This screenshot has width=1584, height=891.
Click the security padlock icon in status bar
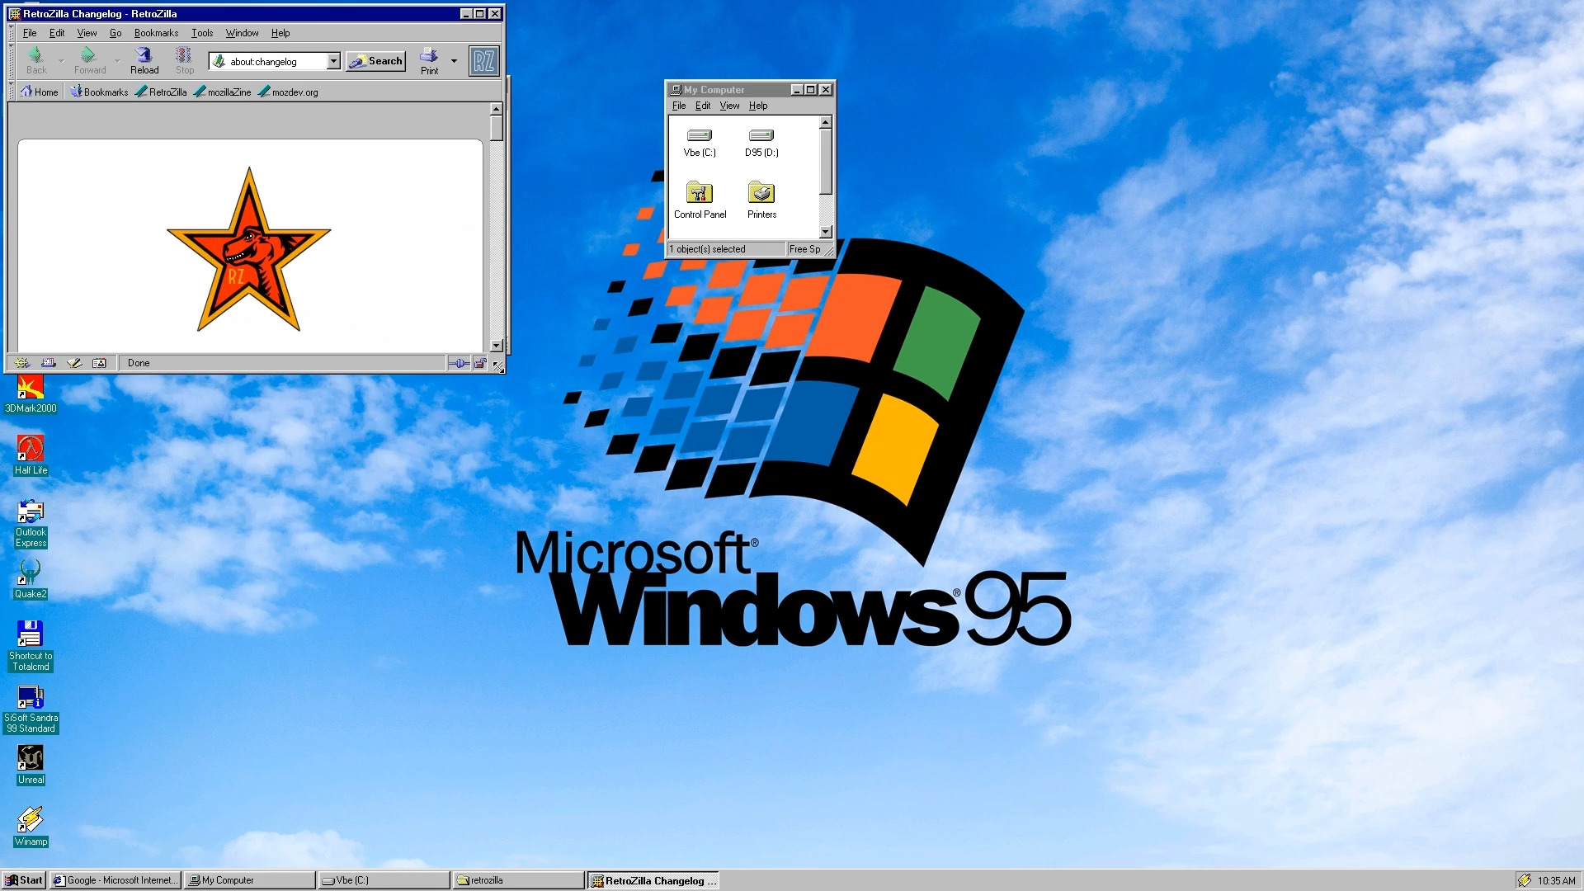[479, 363]
